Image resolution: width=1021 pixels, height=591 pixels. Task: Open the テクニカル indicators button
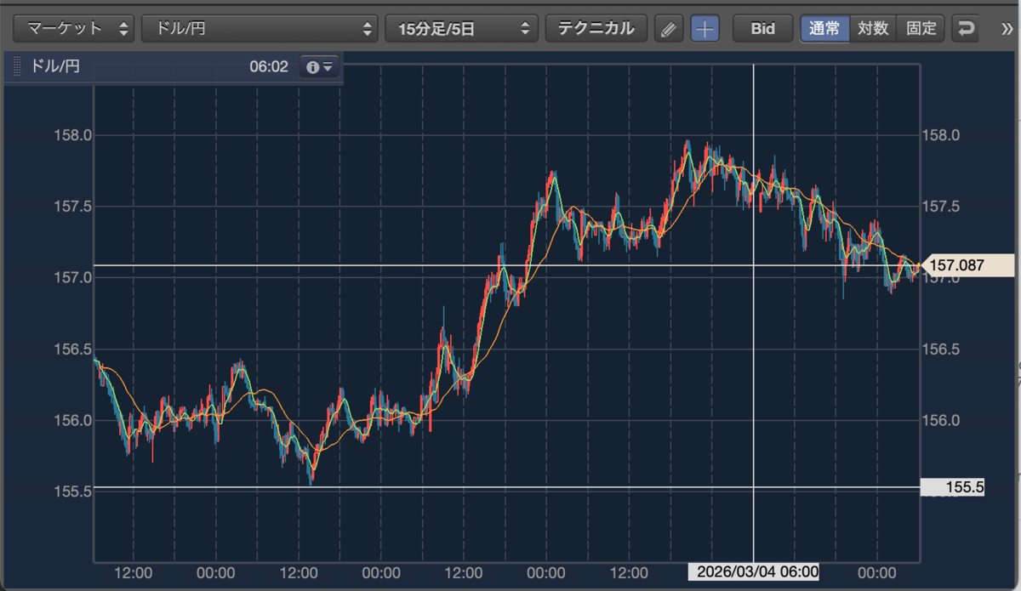596,28
